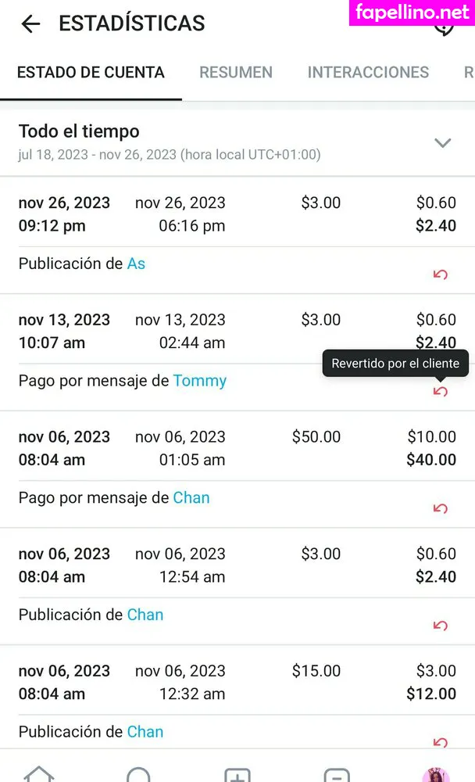The width and height of the screenshot is (475, 782).
Task: Open the user link 'As'
Action: tap(136, 264)
